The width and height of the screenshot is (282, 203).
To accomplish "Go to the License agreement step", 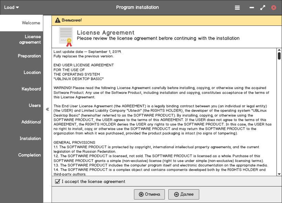I will click(x=22, y=40).
